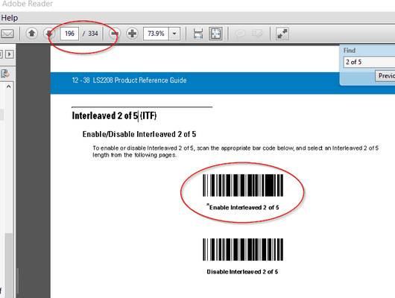Open the attachments panel icon in sidebar
Screen dimensions: 395x298
5,74
